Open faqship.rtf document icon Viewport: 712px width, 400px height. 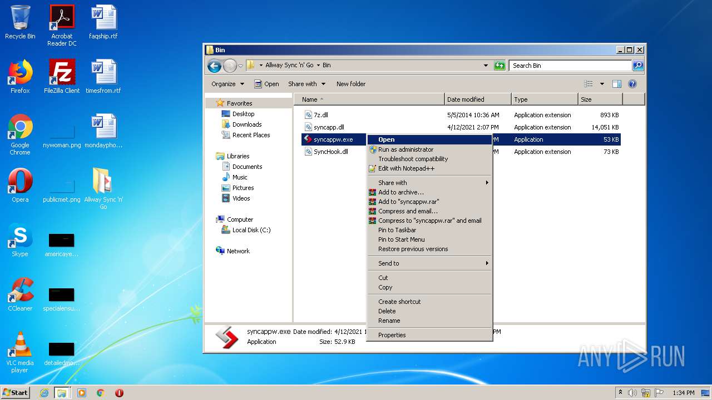point(103,22)
